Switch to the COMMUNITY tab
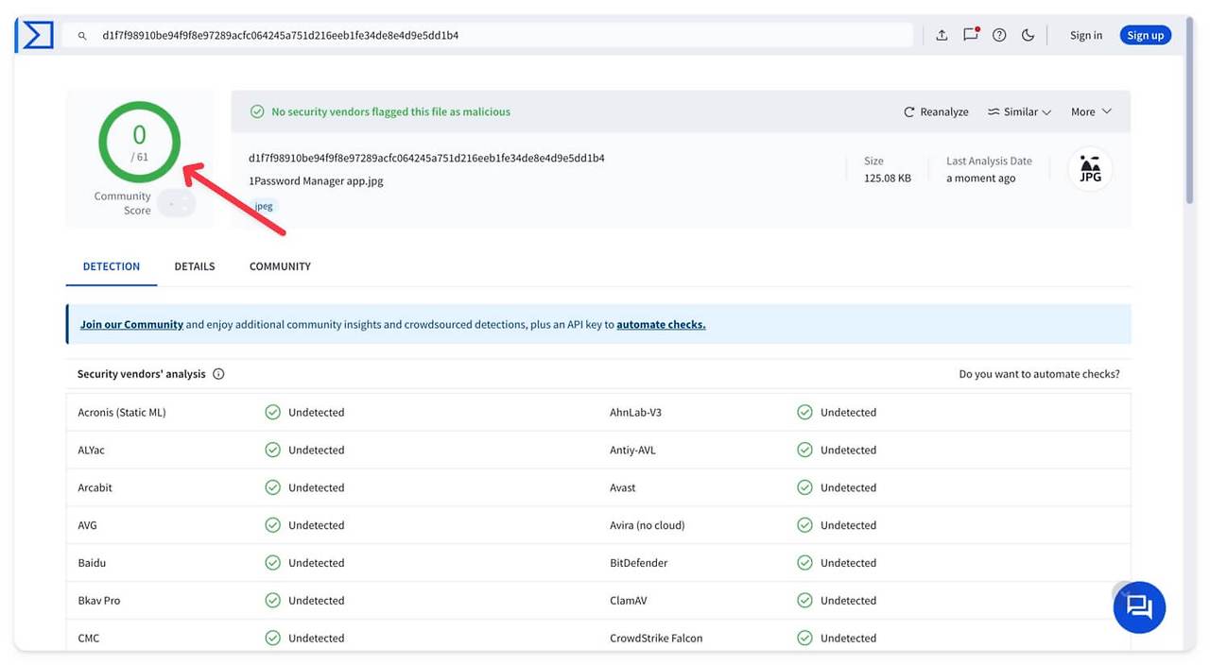This screenshot has height=665, width=1210. point(280,266)
